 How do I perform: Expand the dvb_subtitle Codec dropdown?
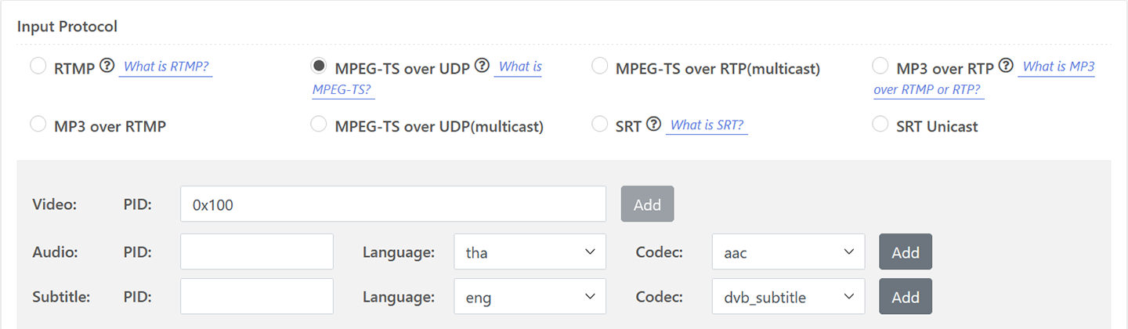tap(789, 297)
